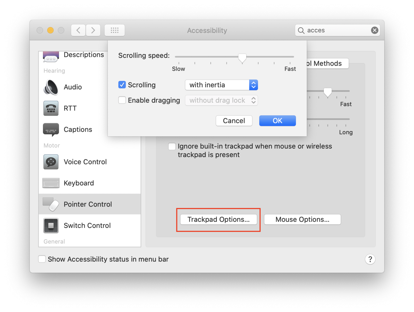Clear the search field with X icon
Viewport: 414px width, 312px height.
click(374, 30)
